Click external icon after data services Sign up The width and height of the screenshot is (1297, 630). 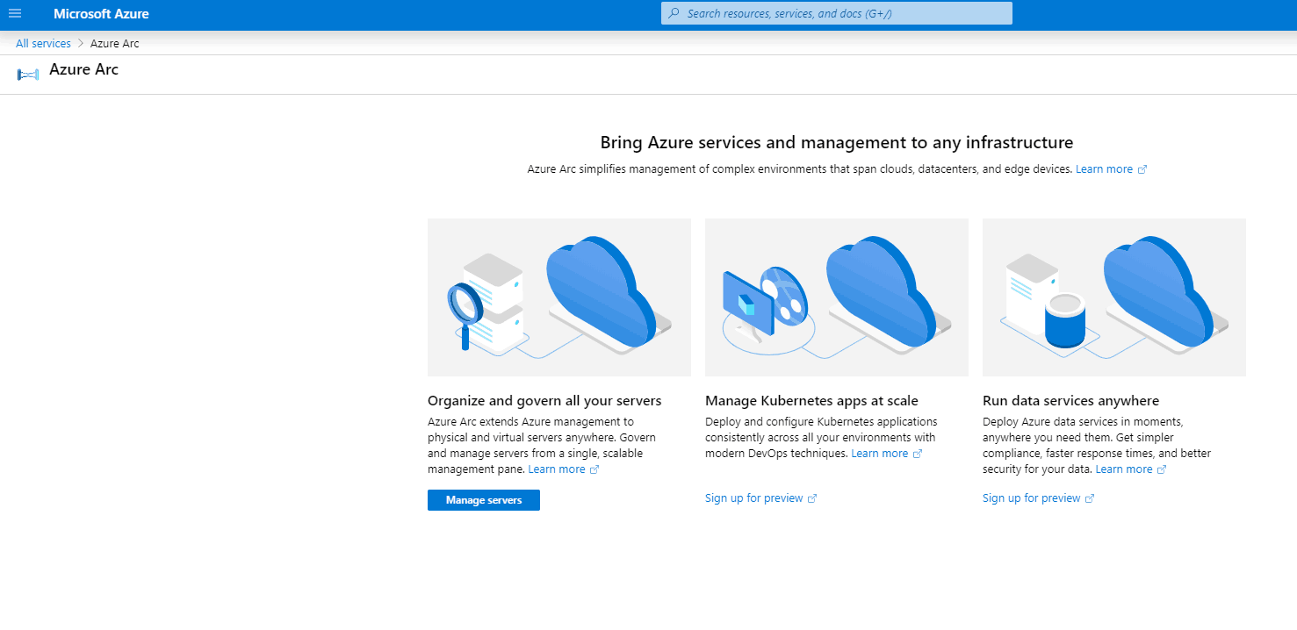1090,498
